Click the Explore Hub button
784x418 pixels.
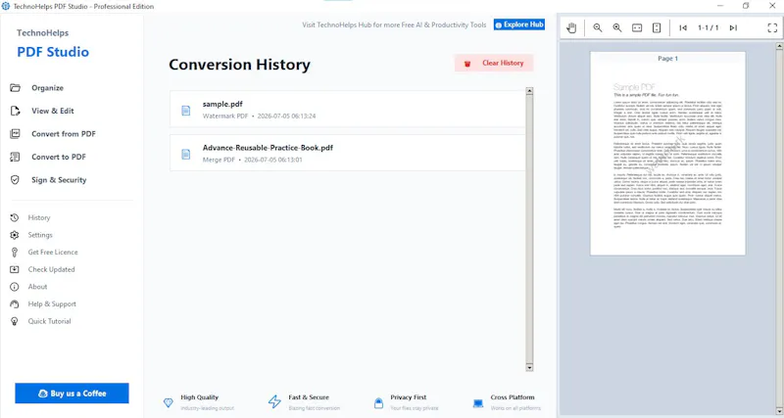pos(519,24)
